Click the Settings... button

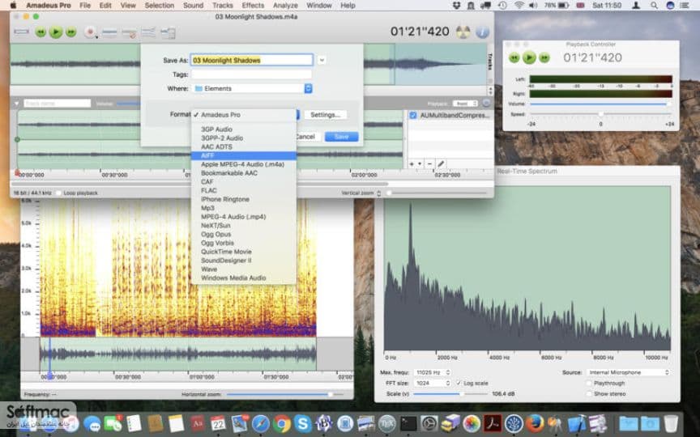[326, 115]
